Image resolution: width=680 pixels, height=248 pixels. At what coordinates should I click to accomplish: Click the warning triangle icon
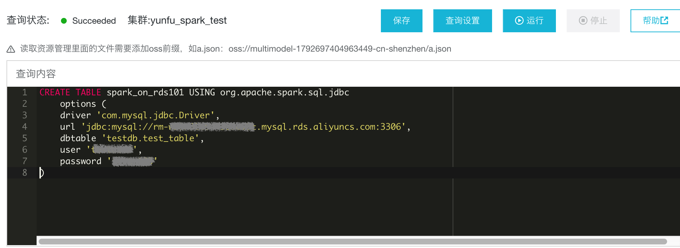tap(11, 49)
